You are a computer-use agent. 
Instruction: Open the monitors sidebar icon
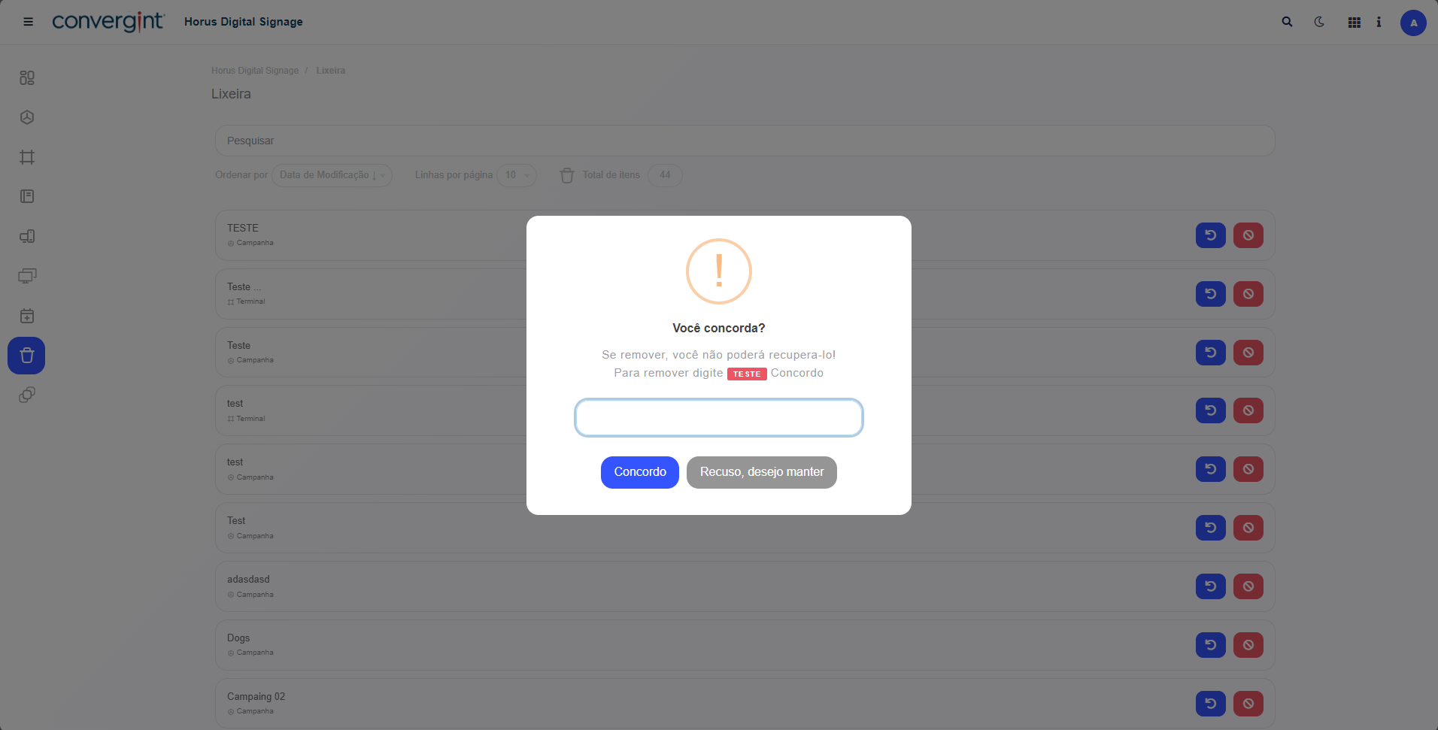coord(27,276)
